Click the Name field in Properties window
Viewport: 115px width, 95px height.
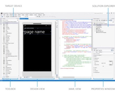(105, 50)
